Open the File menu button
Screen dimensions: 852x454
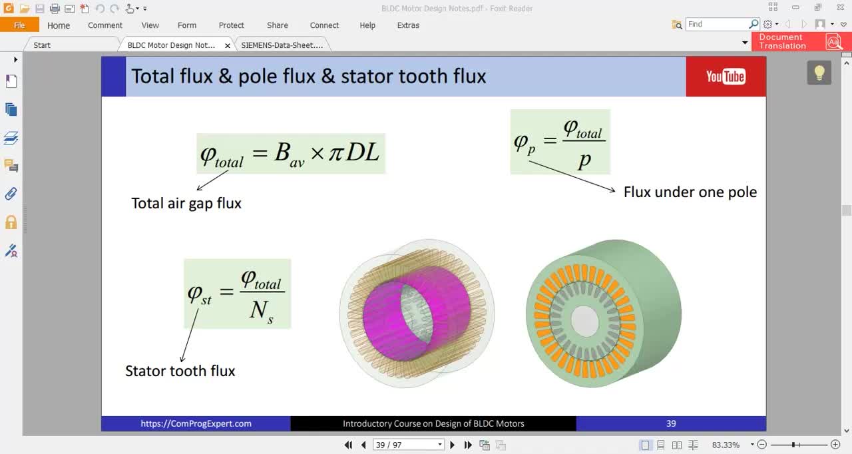click(x=19, y=25)
